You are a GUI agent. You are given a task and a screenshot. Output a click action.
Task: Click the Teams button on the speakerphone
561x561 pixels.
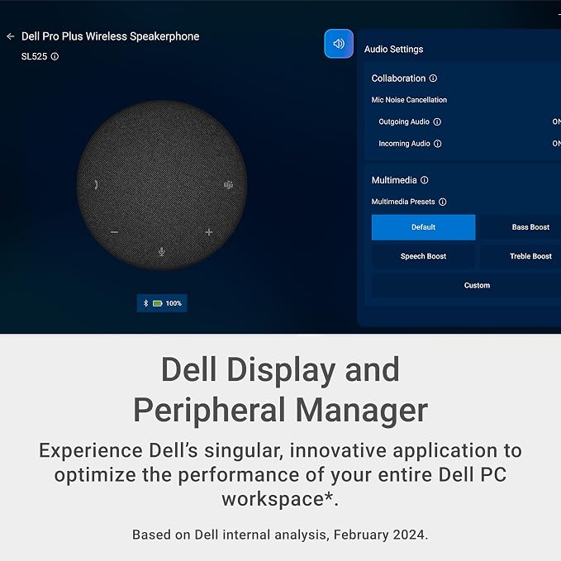tap(228, 184)
